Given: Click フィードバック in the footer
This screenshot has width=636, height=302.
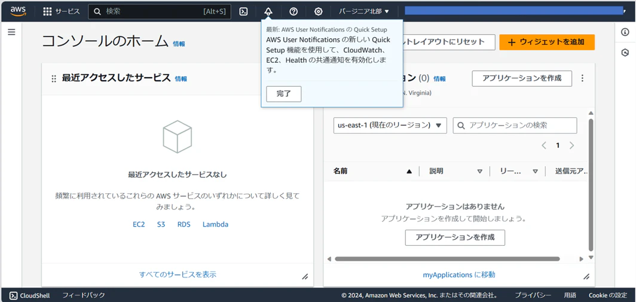Looking at the screenshot, I should click(84, 295).
